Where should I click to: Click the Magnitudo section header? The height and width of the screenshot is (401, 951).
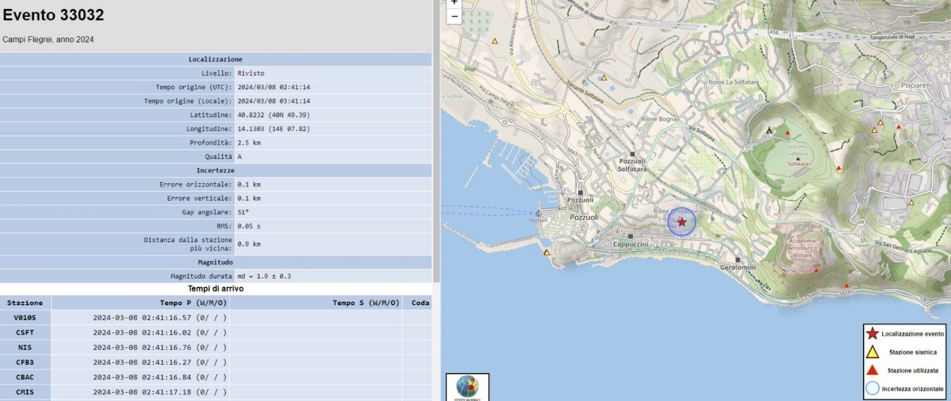click(x=215, y=262)
